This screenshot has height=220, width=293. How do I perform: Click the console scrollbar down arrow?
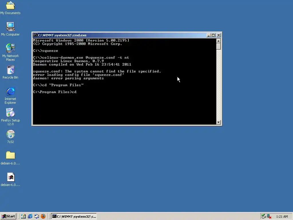coord(218,122)
